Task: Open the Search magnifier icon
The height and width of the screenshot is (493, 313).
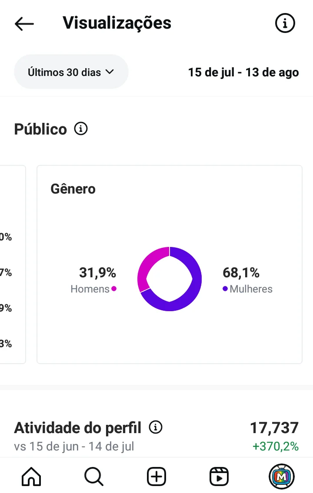Action: click(94, 477)
